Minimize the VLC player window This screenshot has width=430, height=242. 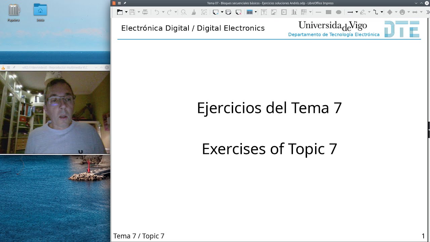[96, 68]
